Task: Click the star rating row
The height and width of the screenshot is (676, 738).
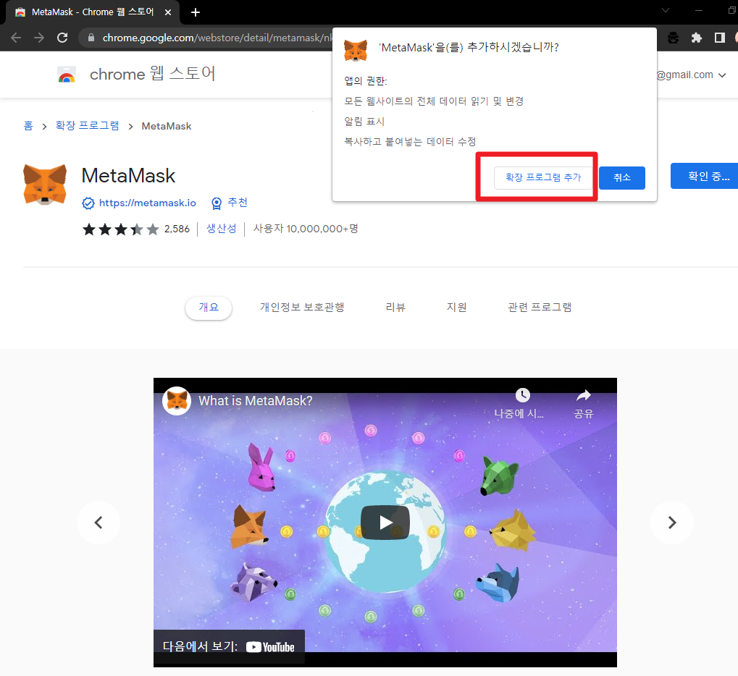Action: click(120, 229)
